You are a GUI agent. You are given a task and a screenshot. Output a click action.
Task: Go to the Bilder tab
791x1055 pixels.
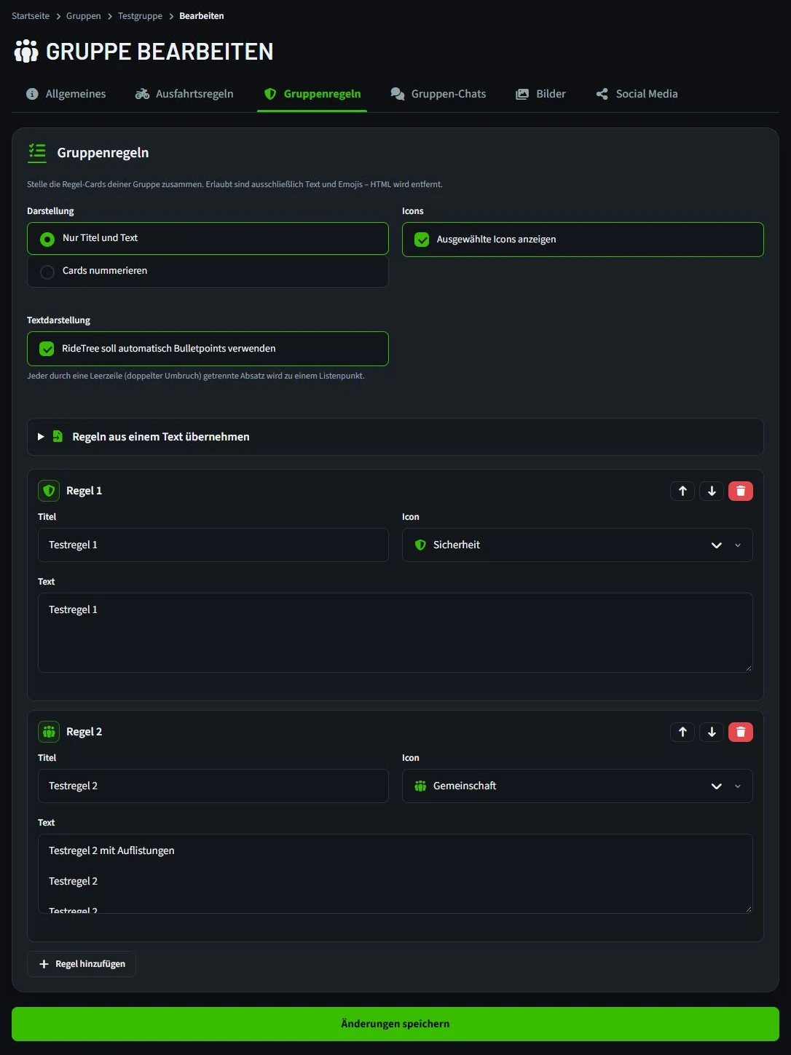click(x=541, y=94)
